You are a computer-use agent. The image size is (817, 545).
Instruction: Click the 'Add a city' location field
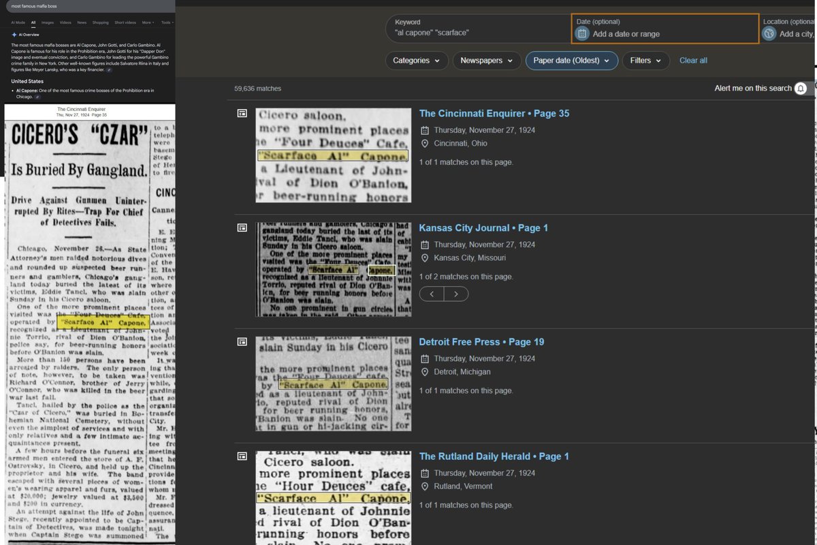tap(788, 29)
